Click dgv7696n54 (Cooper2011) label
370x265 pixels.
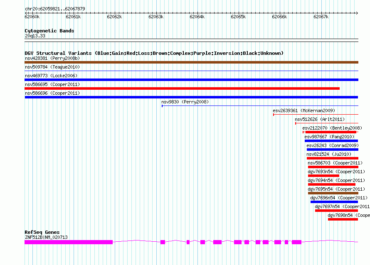click(x=339, y=198)
